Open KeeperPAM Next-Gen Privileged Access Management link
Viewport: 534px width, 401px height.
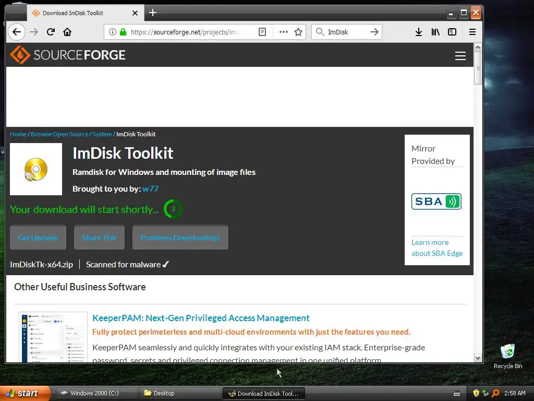pos(201,318)
